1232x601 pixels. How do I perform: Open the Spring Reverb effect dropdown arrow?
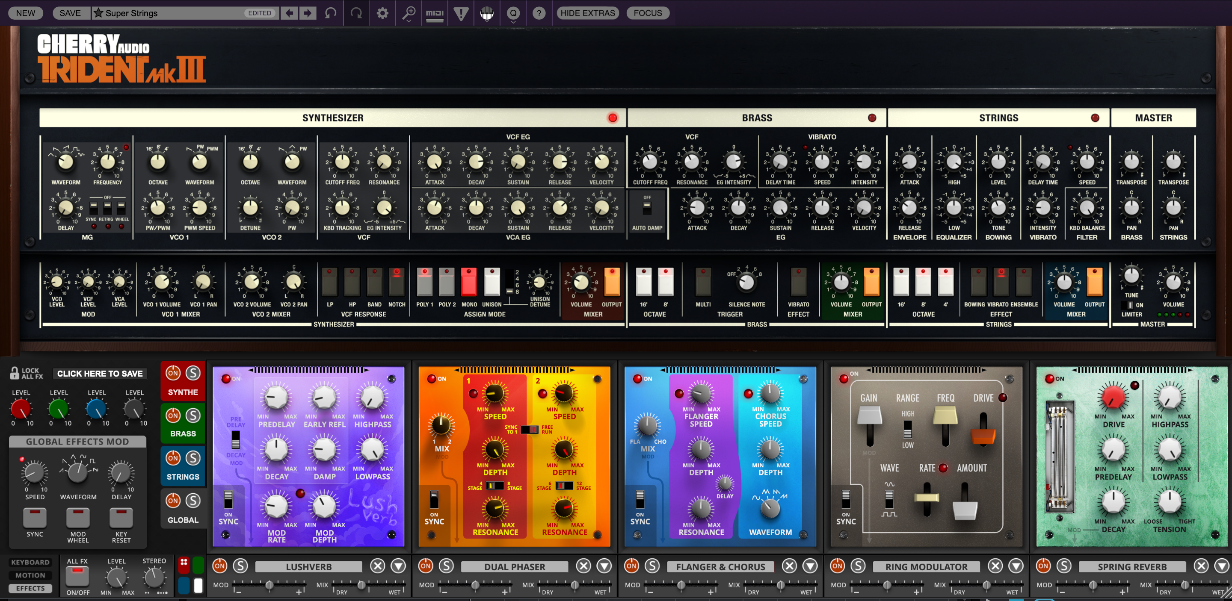coord(1221,566)
